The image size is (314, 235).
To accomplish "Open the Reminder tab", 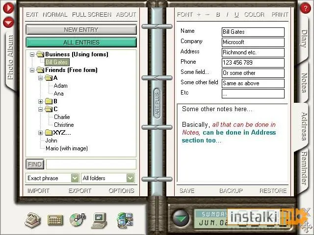I will pos(304,168).
